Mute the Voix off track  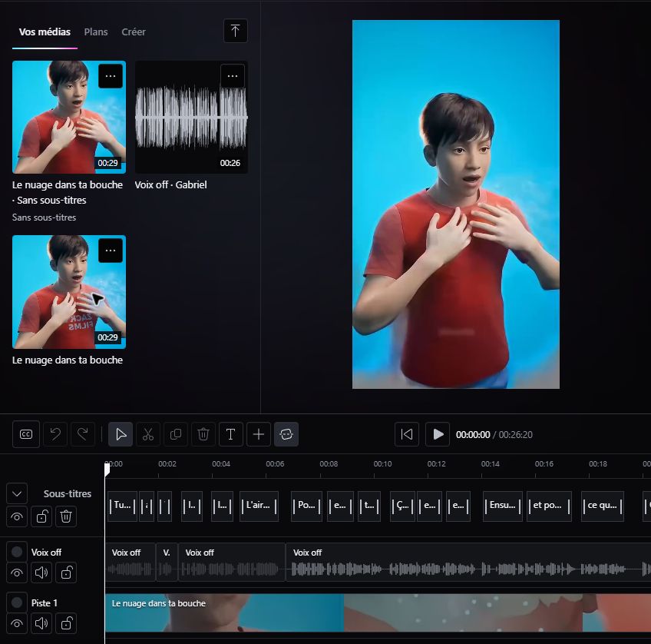41,573
